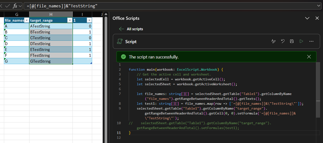Expand the filter dropdown for column 1
323x143 pixels.
point(89,20)
